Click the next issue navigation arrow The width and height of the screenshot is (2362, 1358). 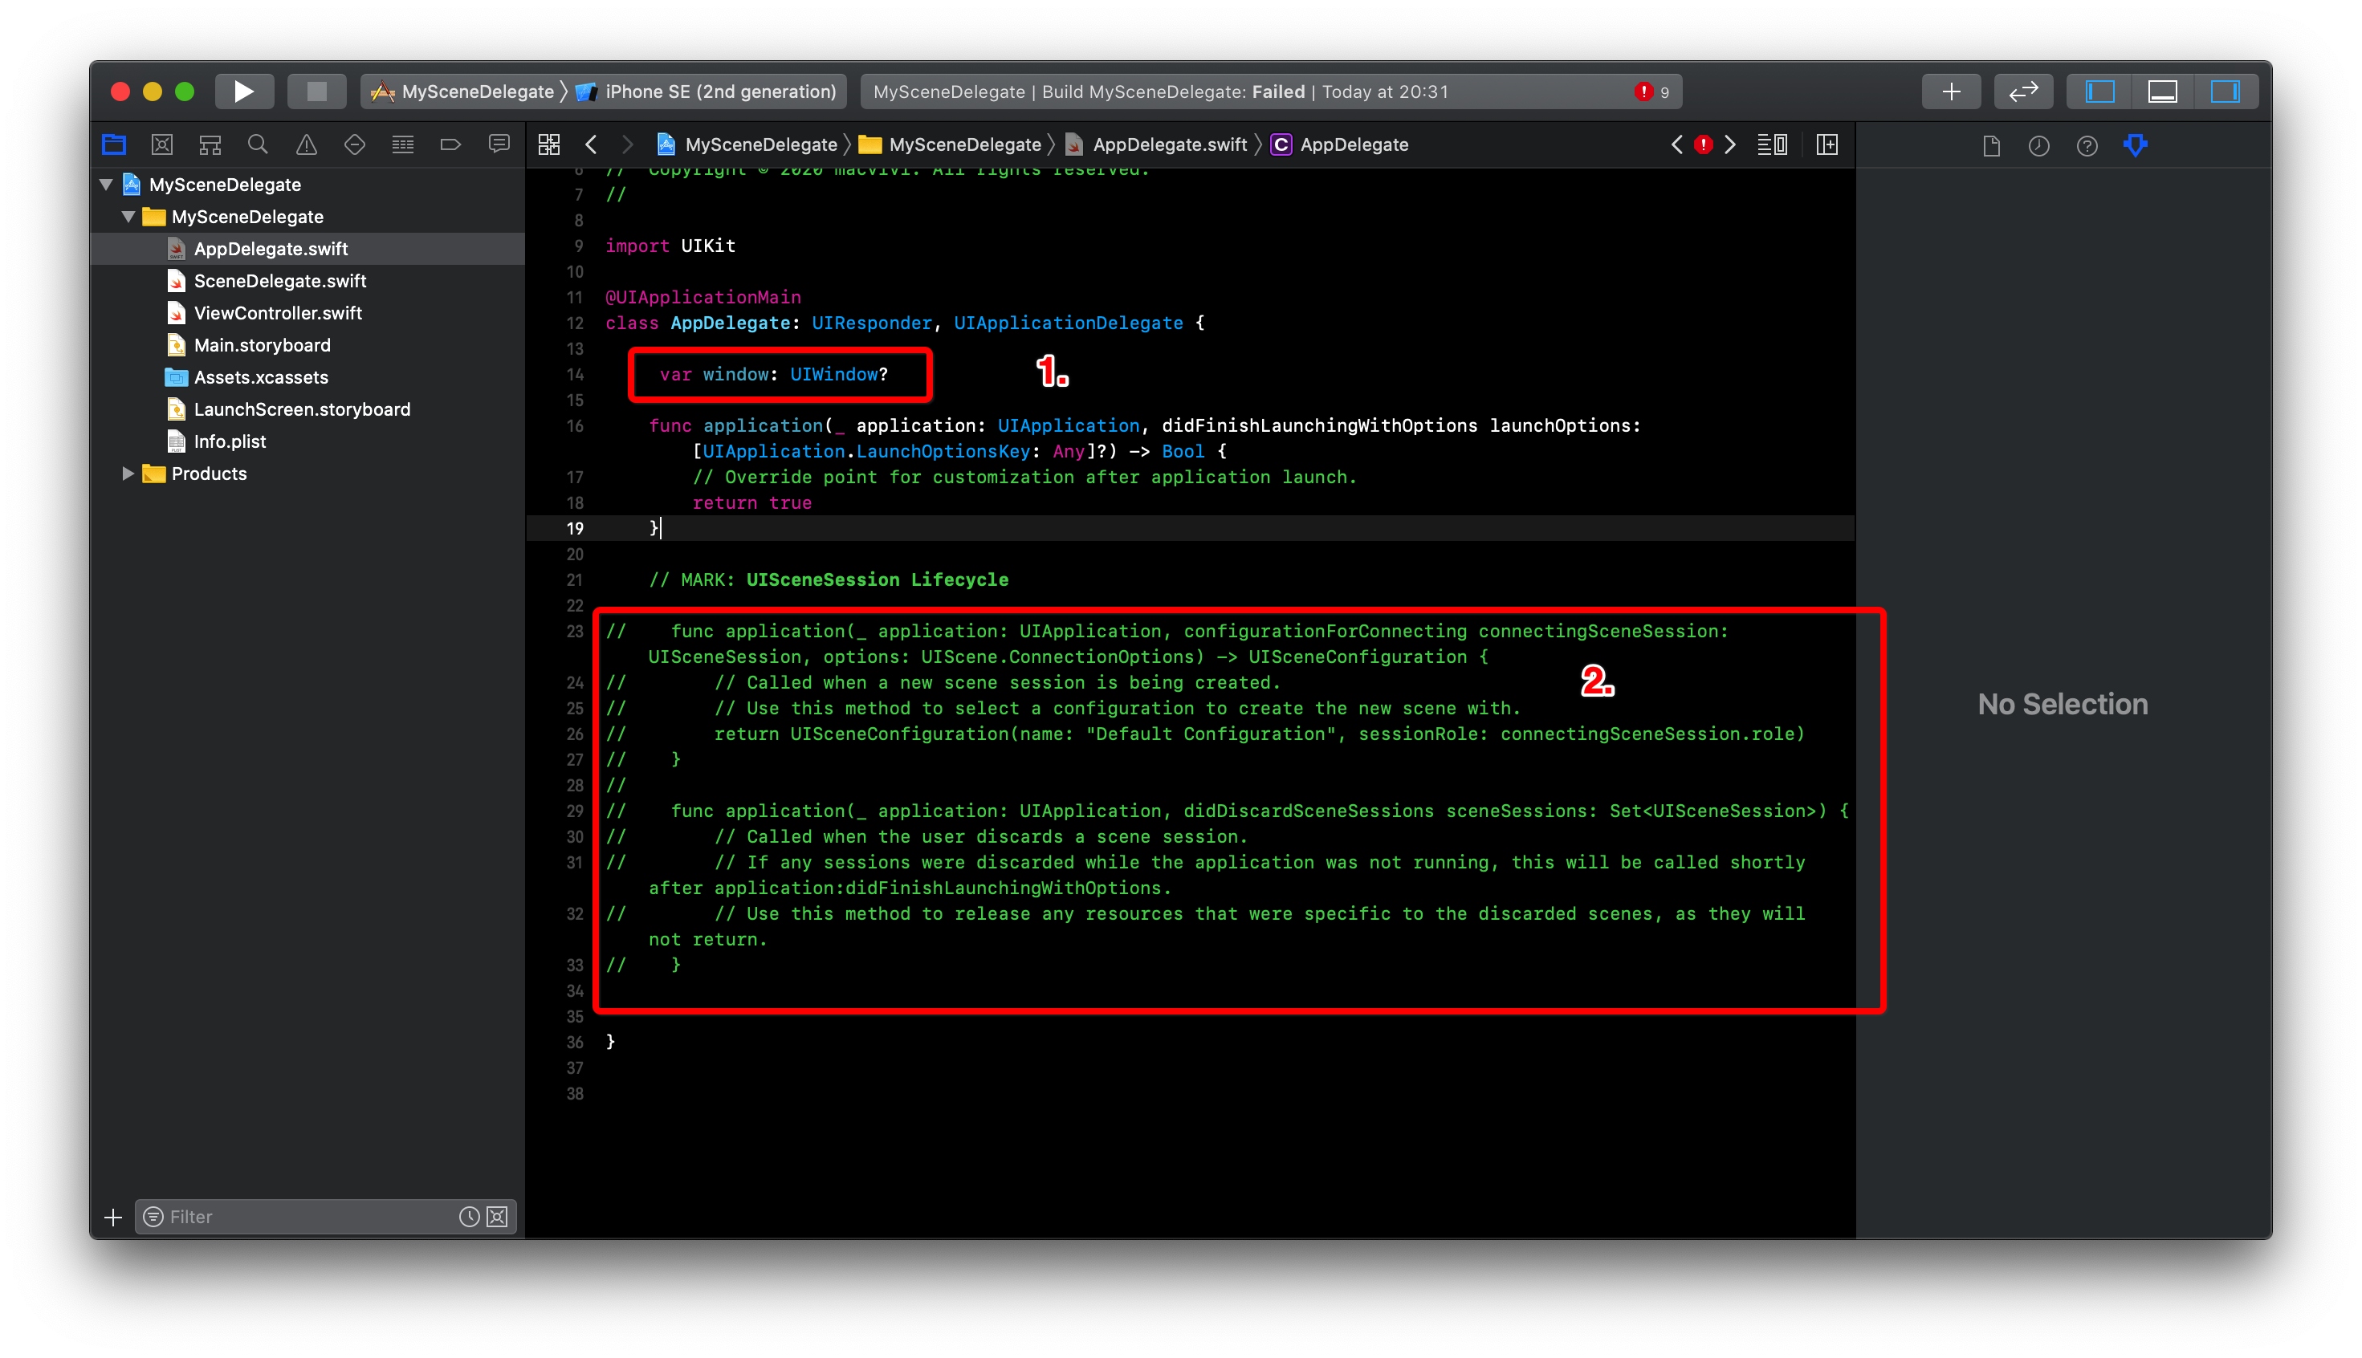(1729, 144)
